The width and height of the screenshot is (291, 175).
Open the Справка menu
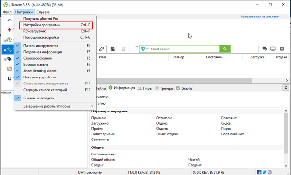pyautogui.click(x=43, y=12)
